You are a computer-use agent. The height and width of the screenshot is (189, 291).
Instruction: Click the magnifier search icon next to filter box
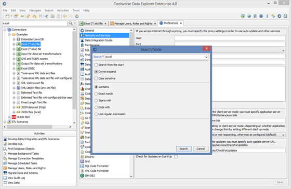71,23
